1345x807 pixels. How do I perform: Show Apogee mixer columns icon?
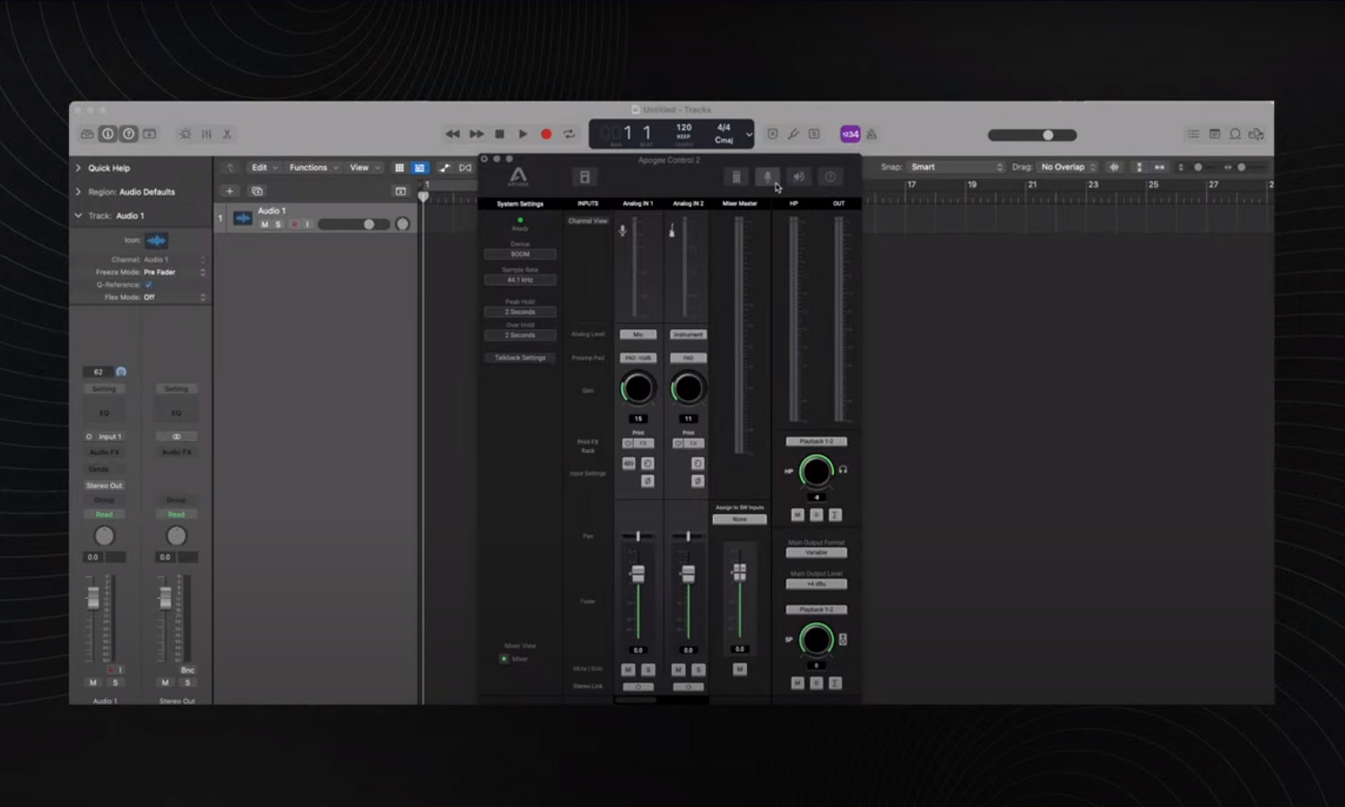pos(736,177)
